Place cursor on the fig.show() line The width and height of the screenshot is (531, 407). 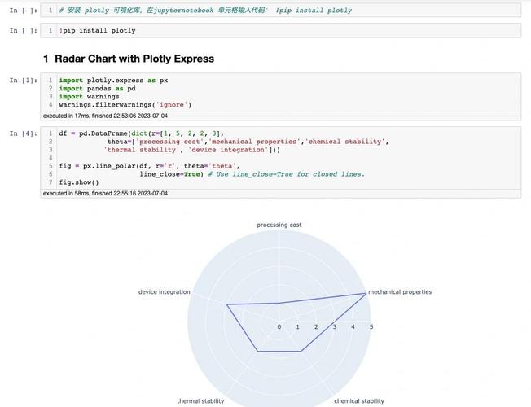(79, 182)
